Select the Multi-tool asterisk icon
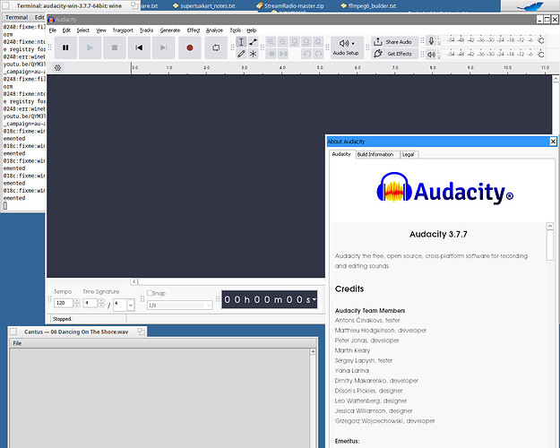The height and width of the screenshot is (448, 560). pyautogui.click(x=254, y=54)
